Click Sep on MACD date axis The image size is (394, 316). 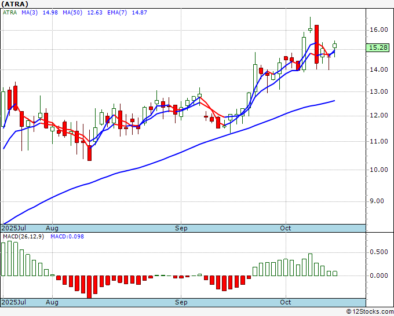pos(181,302)
